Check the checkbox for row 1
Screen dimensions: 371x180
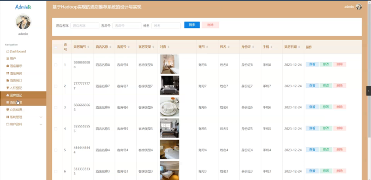point(56,65)
